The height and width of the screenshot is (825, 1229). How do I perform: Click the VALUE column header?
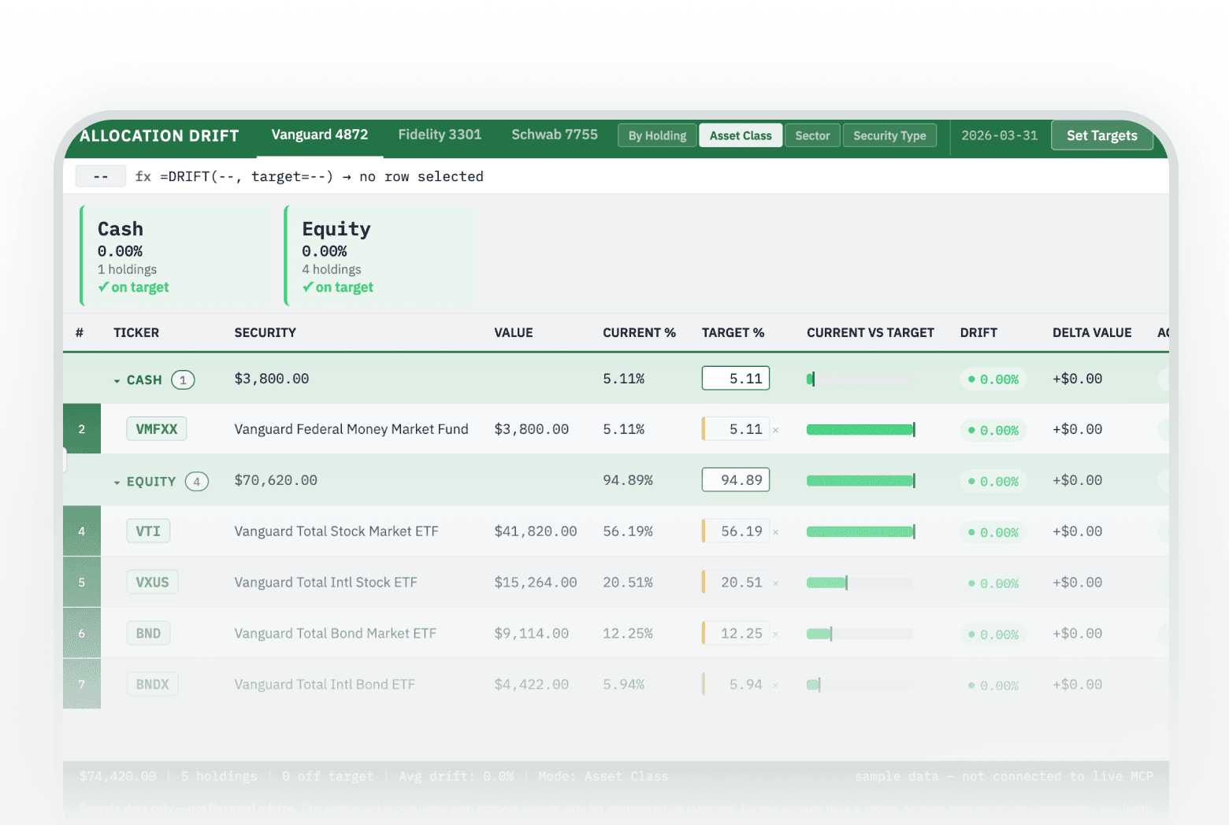514,332
